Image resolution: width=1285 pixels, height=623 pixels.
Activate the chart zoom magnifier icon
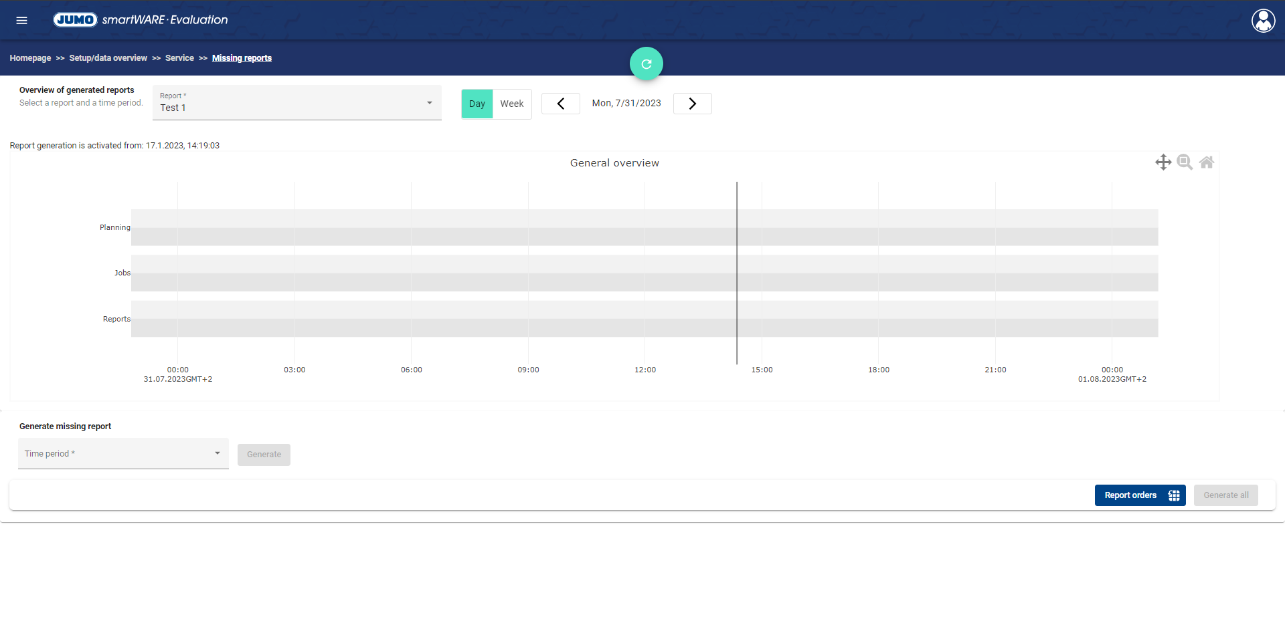(x=1184, y=162)
